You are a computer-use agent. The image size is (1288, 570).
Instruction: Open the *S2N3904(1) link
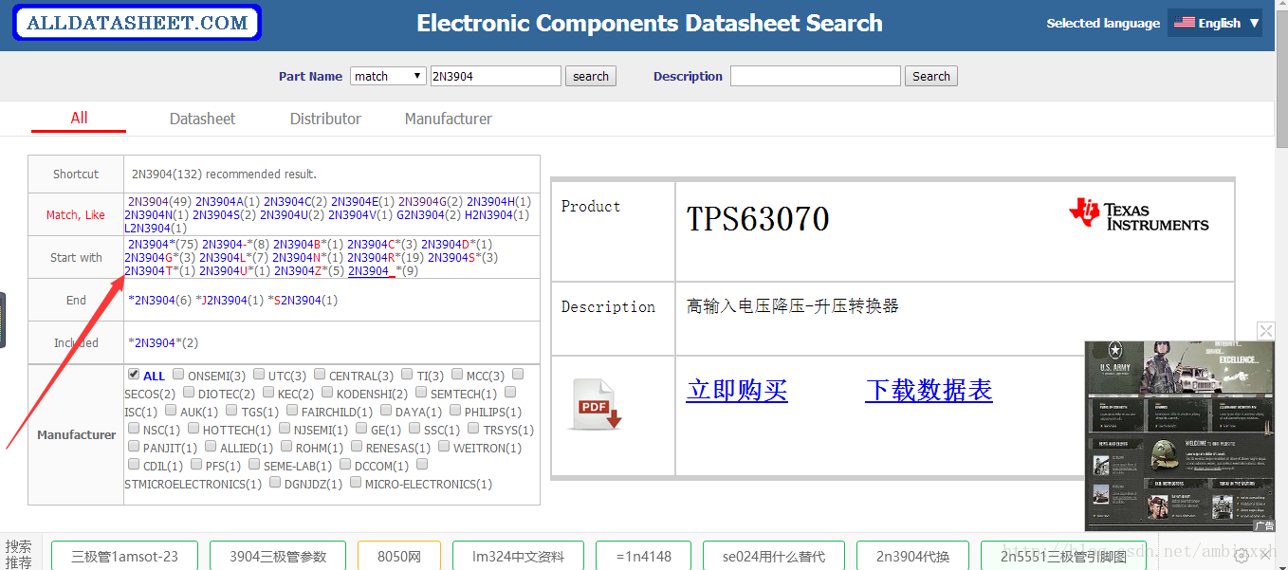pyautogui.click(x=304, y=300)
